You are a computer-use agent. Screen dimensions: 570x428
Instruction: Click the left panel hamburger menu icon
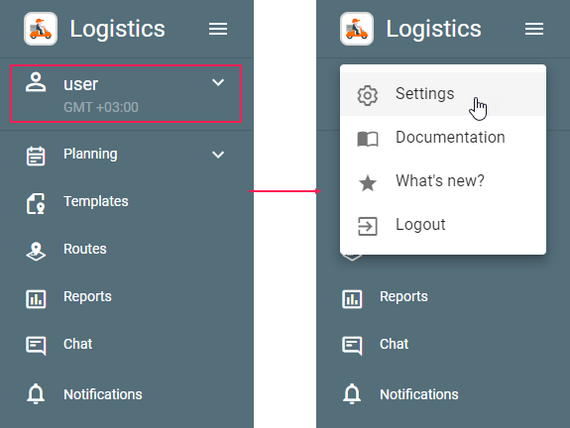218,29
